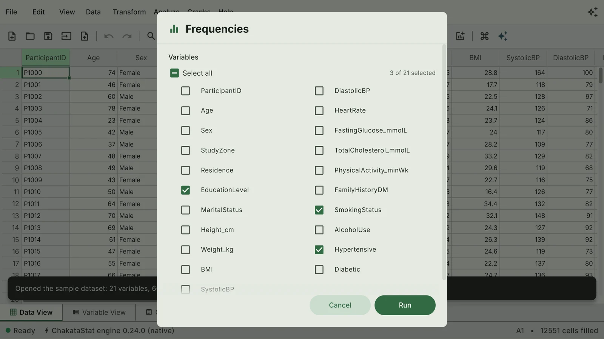This screenshot has height=339, width=604.
Task: Uncheck the EducationLevel checkbox
Action: tap(185, 190)
